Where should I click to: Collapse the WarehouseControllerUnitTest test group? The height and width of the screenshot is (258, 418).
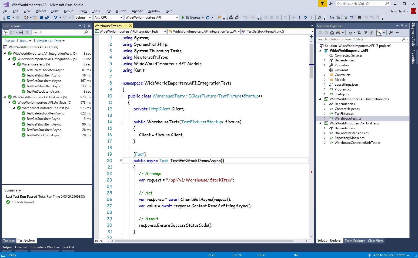(14, 108)
